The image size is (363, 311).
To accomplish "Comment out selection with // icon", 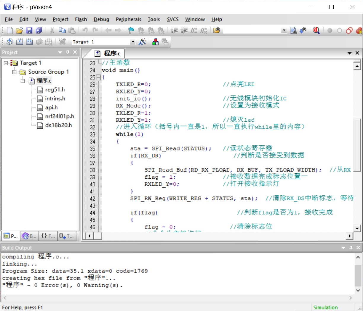I will [194, 30].
